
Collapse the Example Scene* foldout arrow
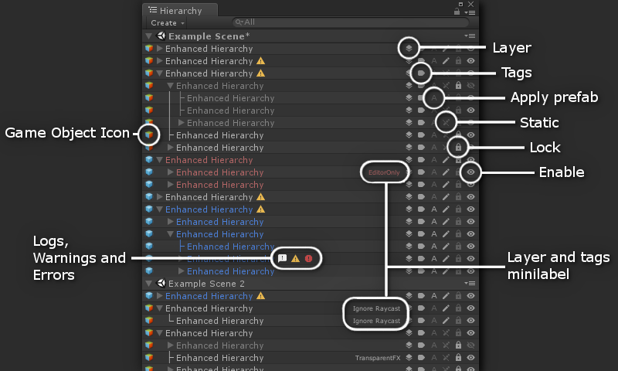pos(148,36)
